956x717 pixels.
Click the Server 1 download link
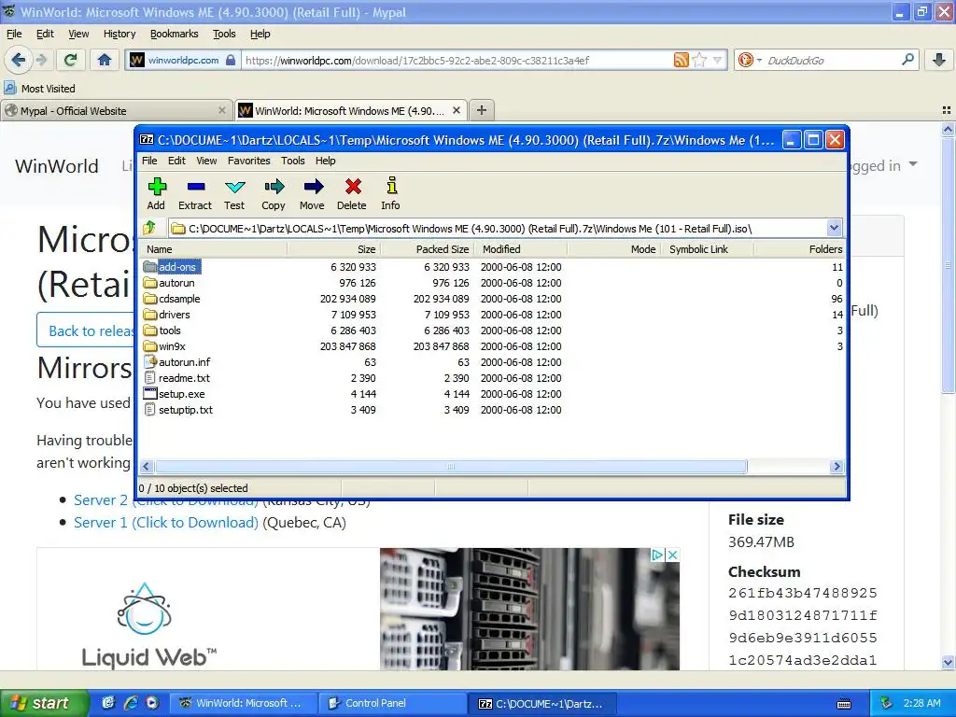click(x=166, y=523)
